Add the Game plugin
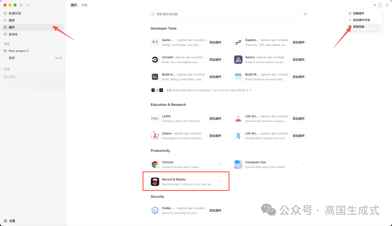The height and width of the screenshot is (226, 392). [215, 42]
